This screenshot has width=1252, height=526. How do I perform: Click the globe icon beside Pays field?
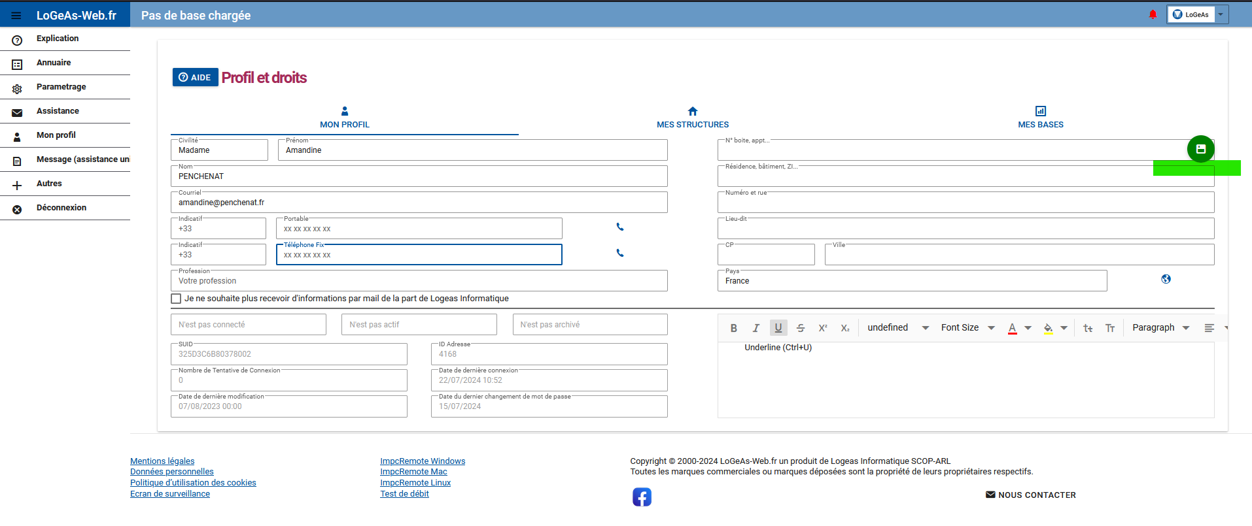click(1166, 279)
